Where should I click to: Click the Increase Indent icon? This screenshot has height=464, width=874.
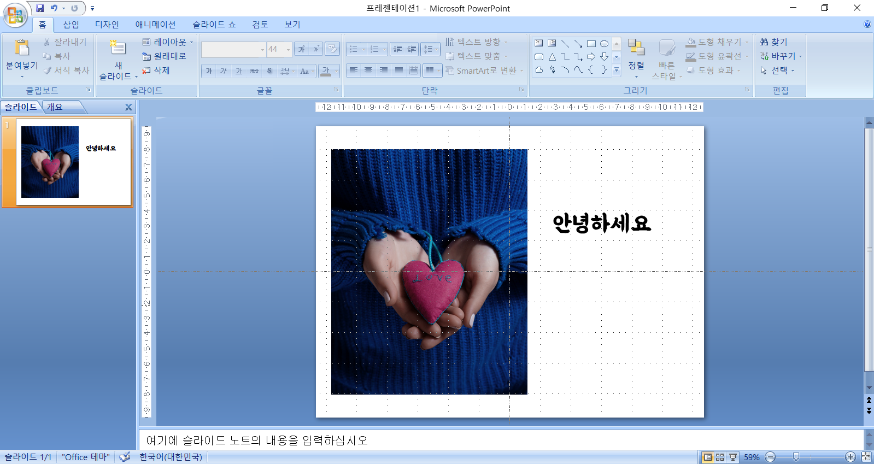click(412, 49)
